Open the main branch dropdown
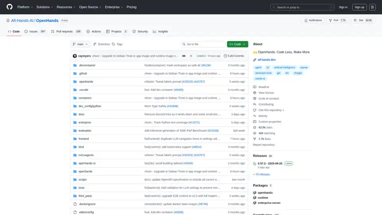382x215 pixels. (x=81, y=44)
